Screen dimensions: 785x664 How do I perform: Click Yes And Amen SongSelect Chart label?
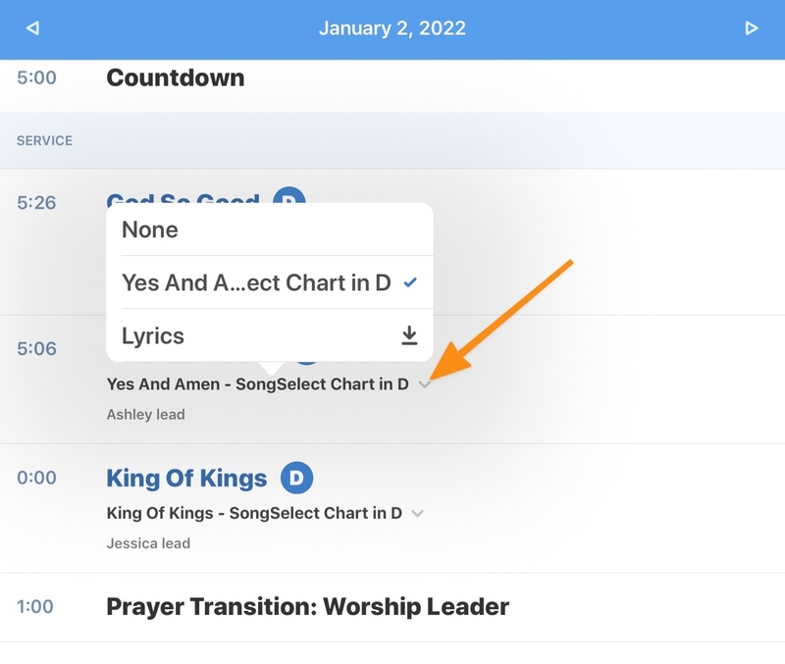pyautogui.click(x=257, y=384)
